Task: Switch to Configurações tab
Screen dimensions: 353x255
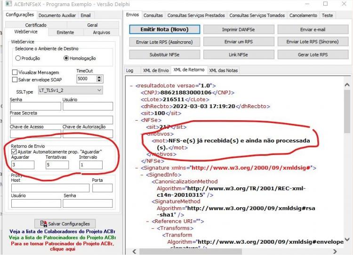Action: [20, 15]
